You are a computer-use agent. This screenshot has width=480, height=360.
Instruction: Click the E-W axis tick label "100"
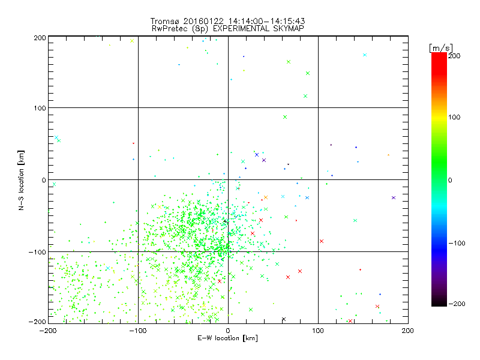pos(318,331)
